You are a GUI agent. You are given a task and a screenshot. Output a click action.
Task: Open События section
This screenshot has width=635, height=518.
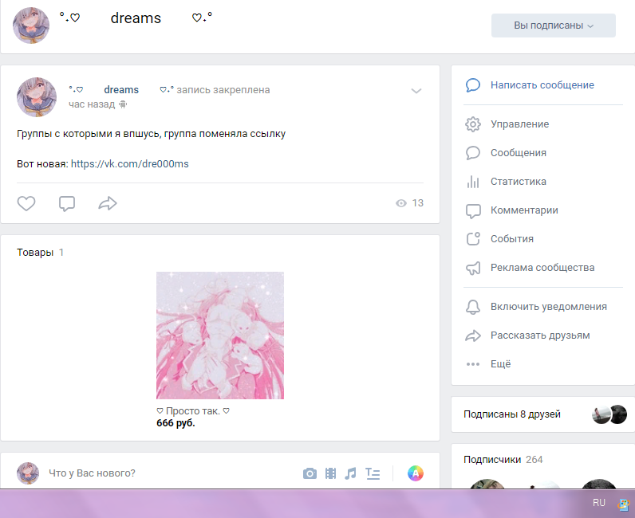coord(512,239)
